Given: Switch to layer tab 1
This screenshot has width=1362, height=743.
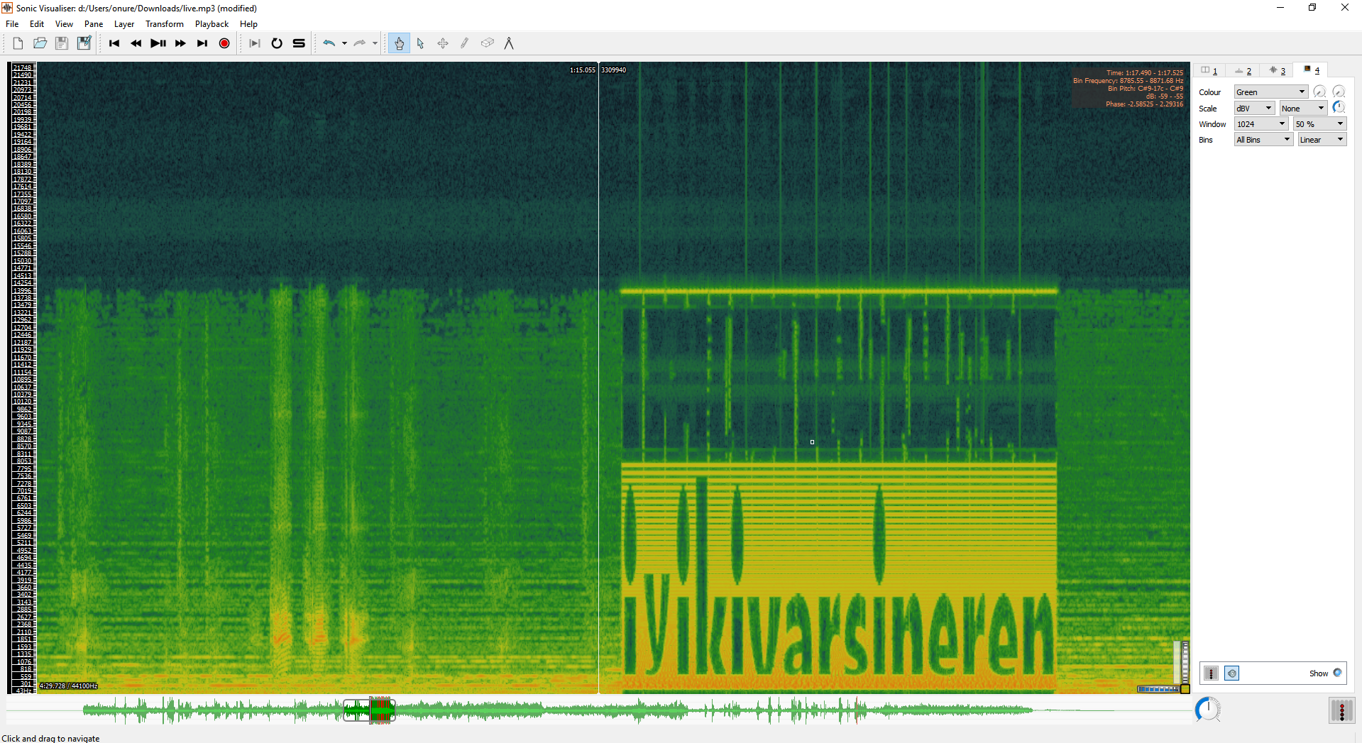Looking at the screenshot, I should click(x=1209, y=70).
